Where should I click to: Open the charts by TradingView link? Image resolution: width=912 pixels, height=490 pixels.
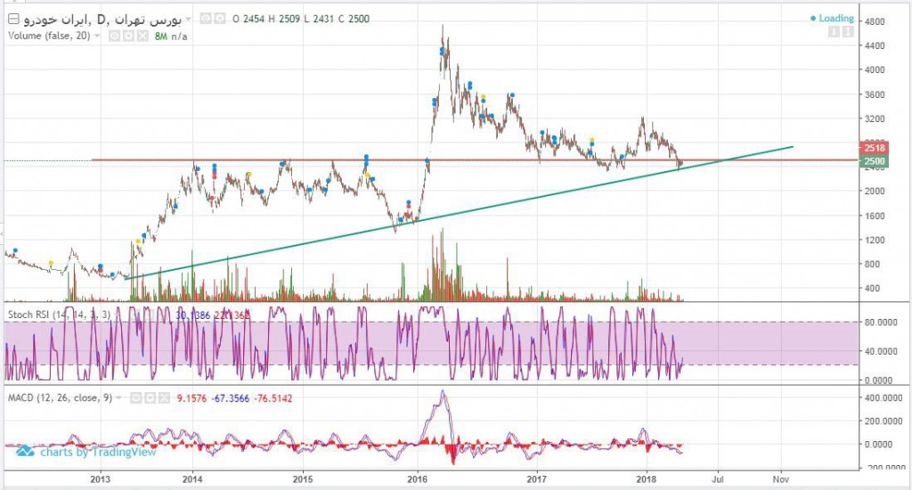click(98, 453)
